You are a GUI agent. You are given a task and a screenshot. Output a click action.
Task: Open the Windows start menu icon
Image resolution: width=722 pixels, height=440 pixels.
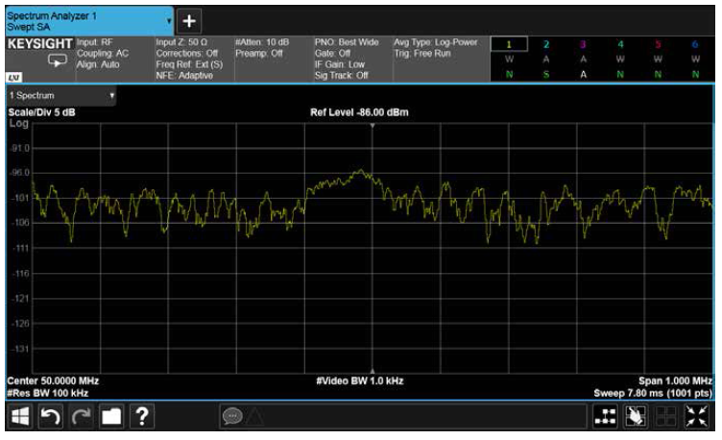tap(20, 417)
